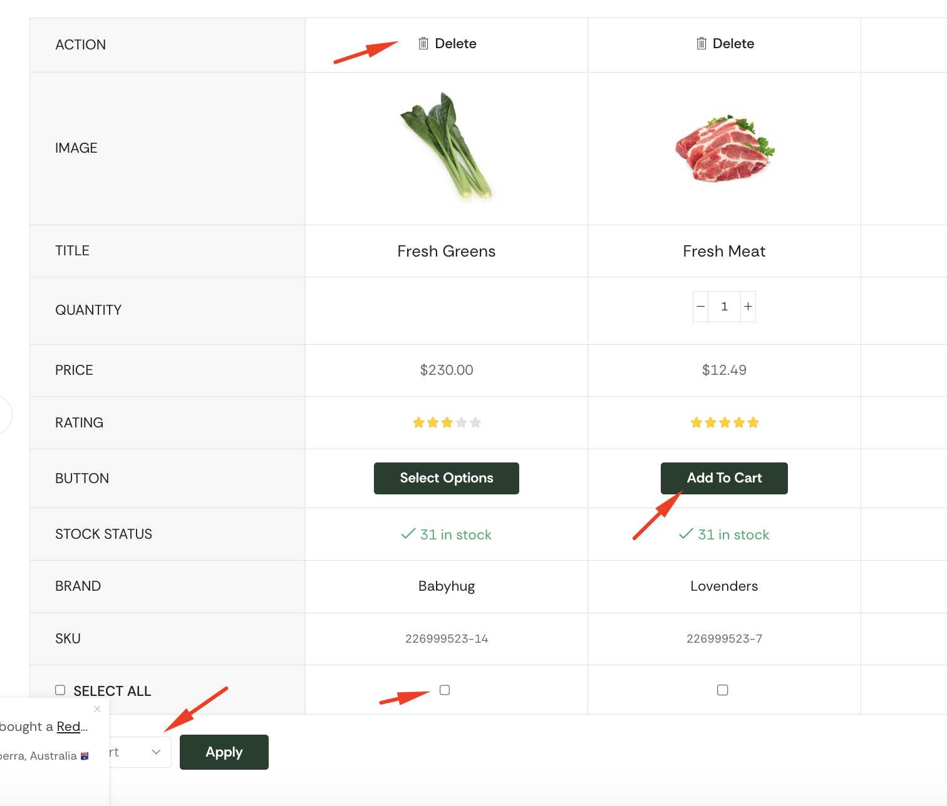Open the Fresh Meat title link
Image resolution: width=947 pixels, height=806 pixels.
724,252
